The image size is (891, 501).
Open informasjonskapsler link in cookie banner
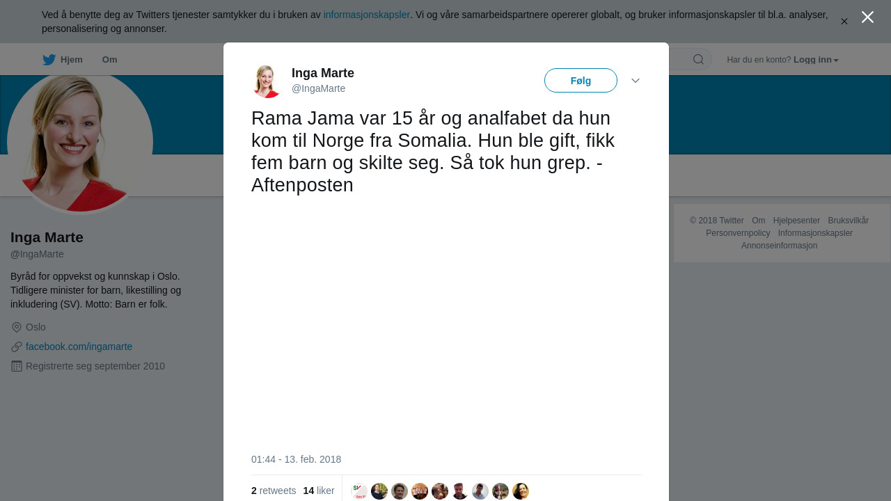[x=367, y=15]
